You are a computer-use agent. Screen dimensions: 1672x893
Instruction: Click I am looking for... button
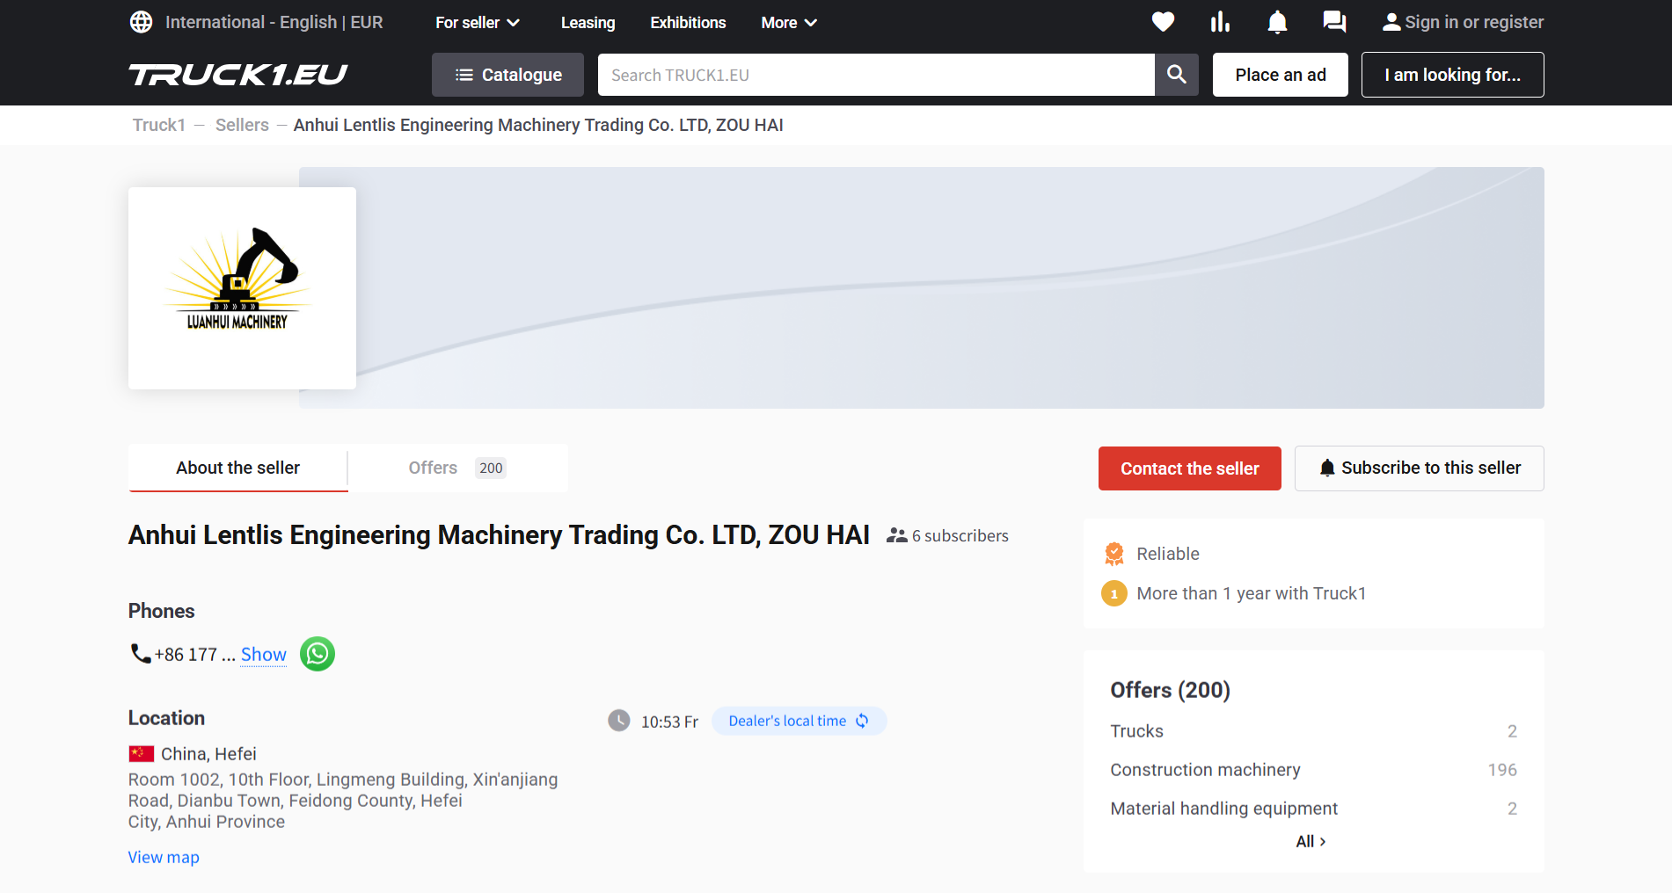click(x=1452, y=75)
